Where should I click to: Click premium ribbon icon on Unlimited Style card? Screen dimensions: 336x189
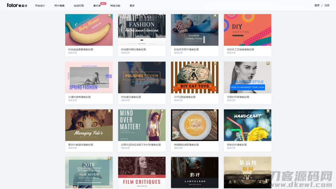click(268, 64)
